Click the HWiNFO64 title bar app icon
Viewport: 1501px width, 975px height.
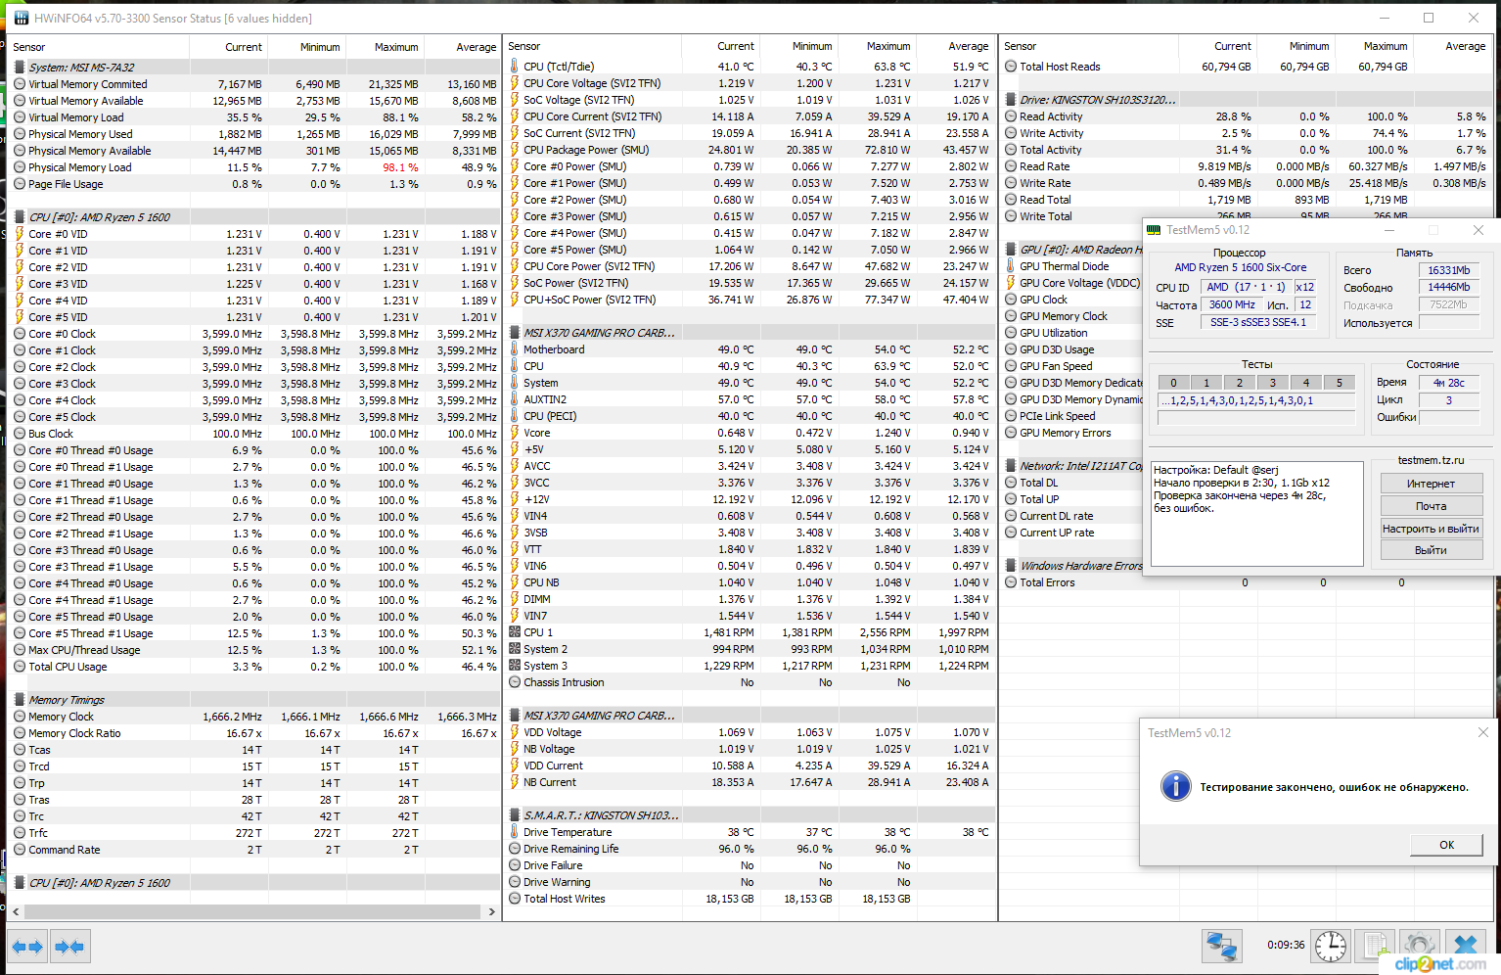coord(20,18)
